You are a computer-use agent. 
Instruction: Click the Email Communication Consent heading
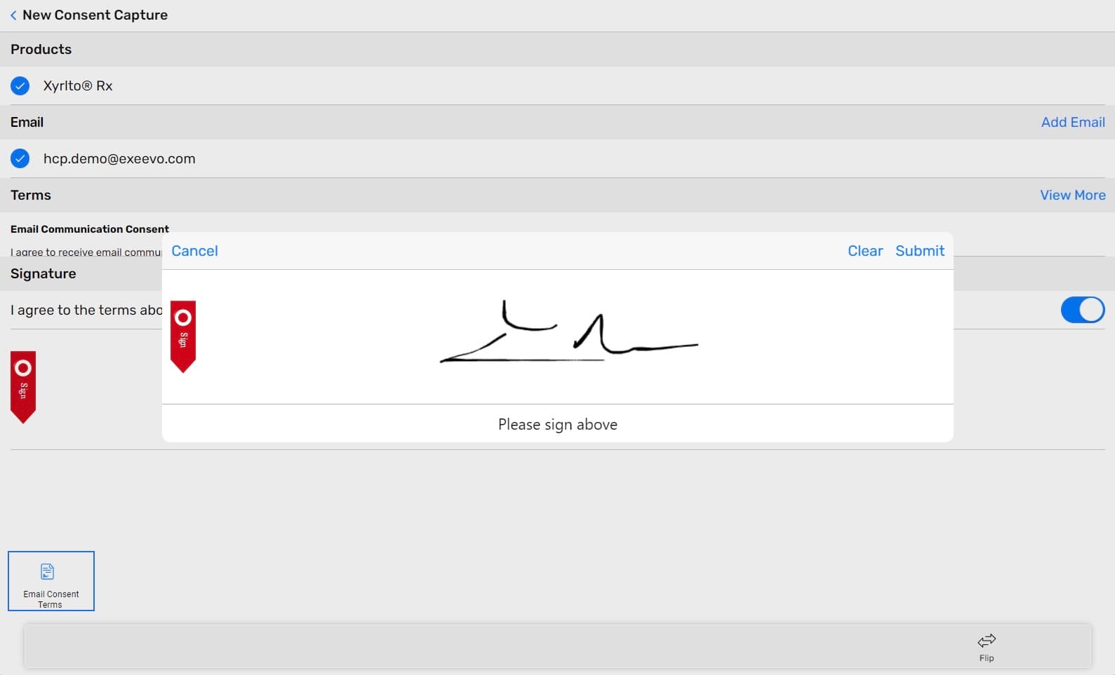click(90, 229)
